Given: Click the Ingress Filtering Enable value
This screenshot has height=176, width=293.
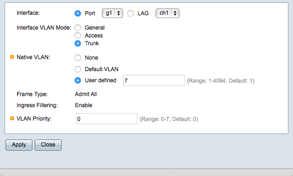Looking at the screenshot, I should [83, 105].
